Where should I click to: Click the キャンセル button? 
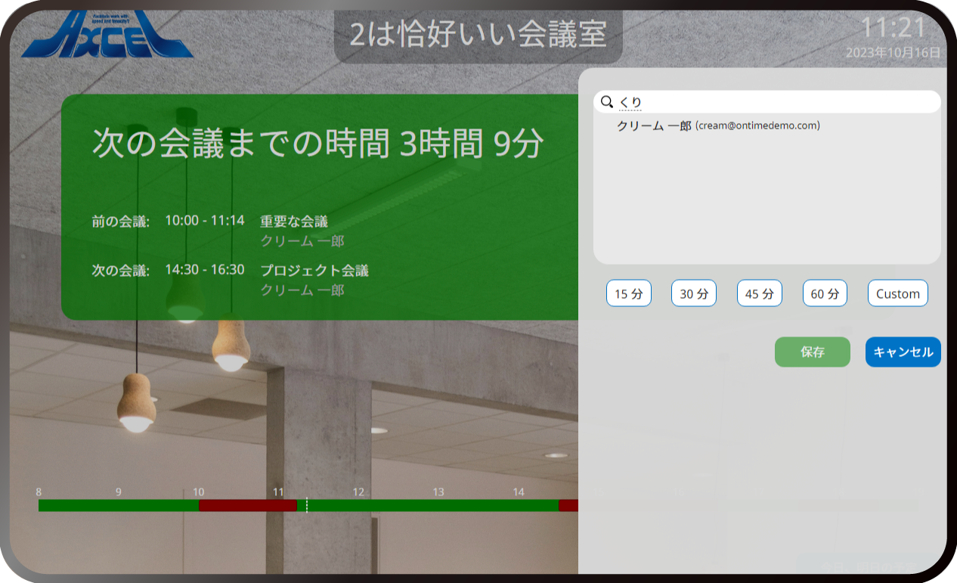pos(903,352)
